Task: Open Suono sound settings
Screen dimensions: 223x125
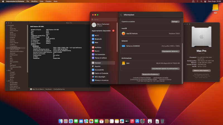Action: tap(97, 51)
